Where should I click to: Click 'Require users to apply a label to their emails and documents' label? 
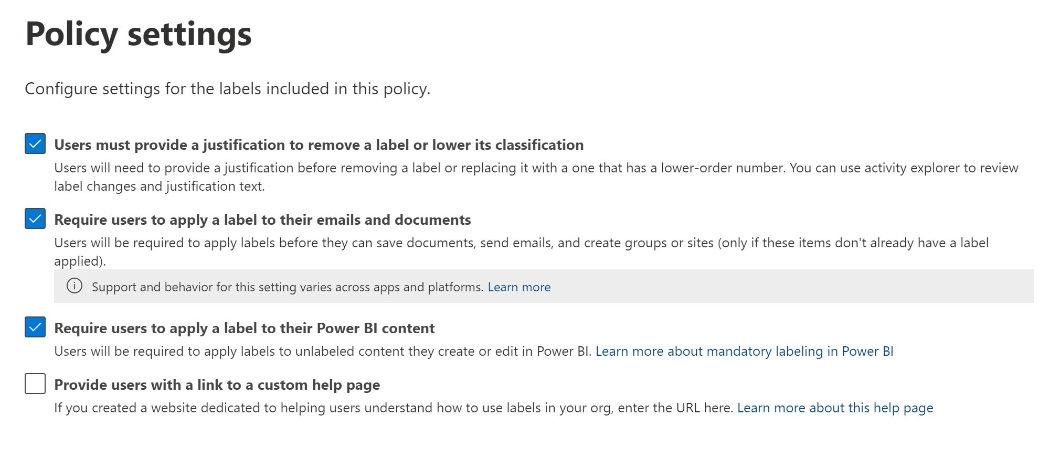262,220
